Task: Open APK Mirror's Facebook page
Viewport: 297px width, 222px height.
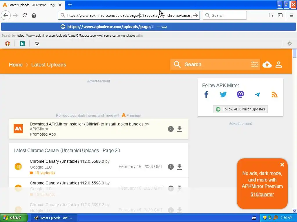Action: pyautogui.click(x=206, y=95)
